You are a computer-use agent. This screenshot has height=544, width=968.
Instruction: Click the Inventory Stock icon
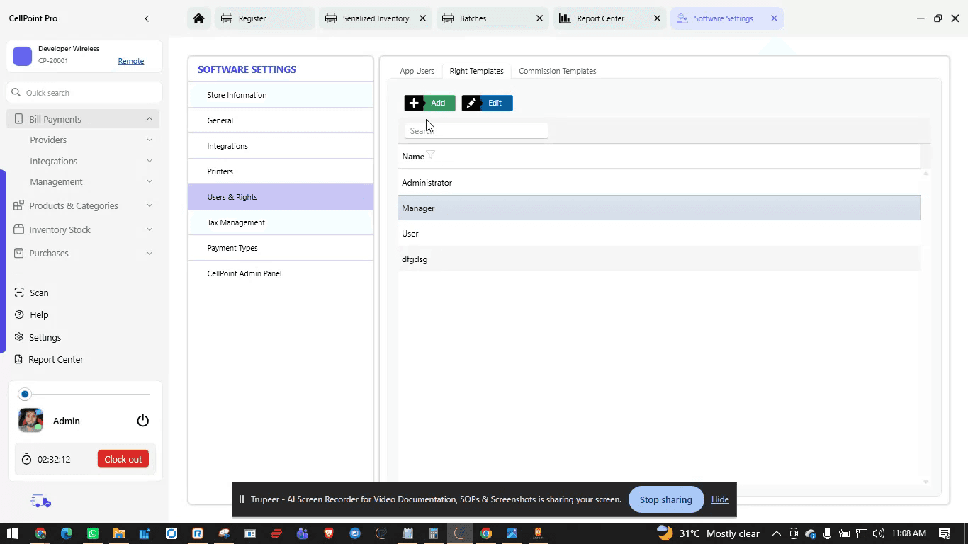tap(18, 229)
